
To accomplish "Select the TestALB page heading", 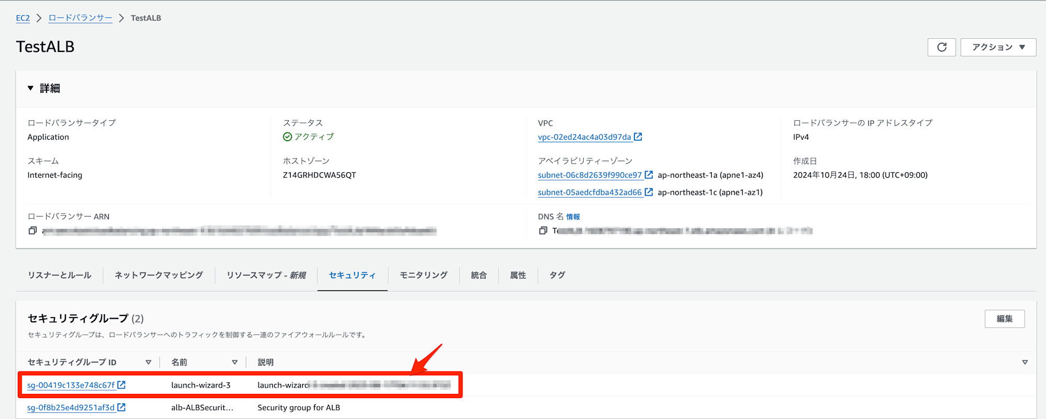I will click(46, 47).
